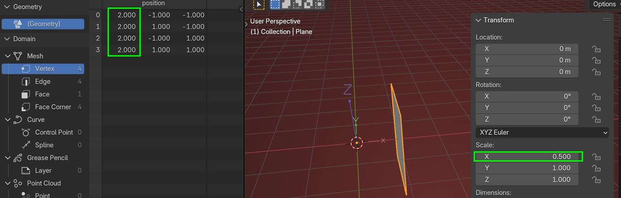Click the blue Z axis gizmo handle

350,101
